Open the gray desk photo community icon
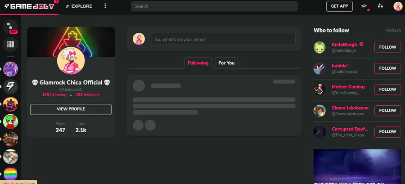This screenshot has height=184, width=405. pyautogui.click(x=11, y=157)
